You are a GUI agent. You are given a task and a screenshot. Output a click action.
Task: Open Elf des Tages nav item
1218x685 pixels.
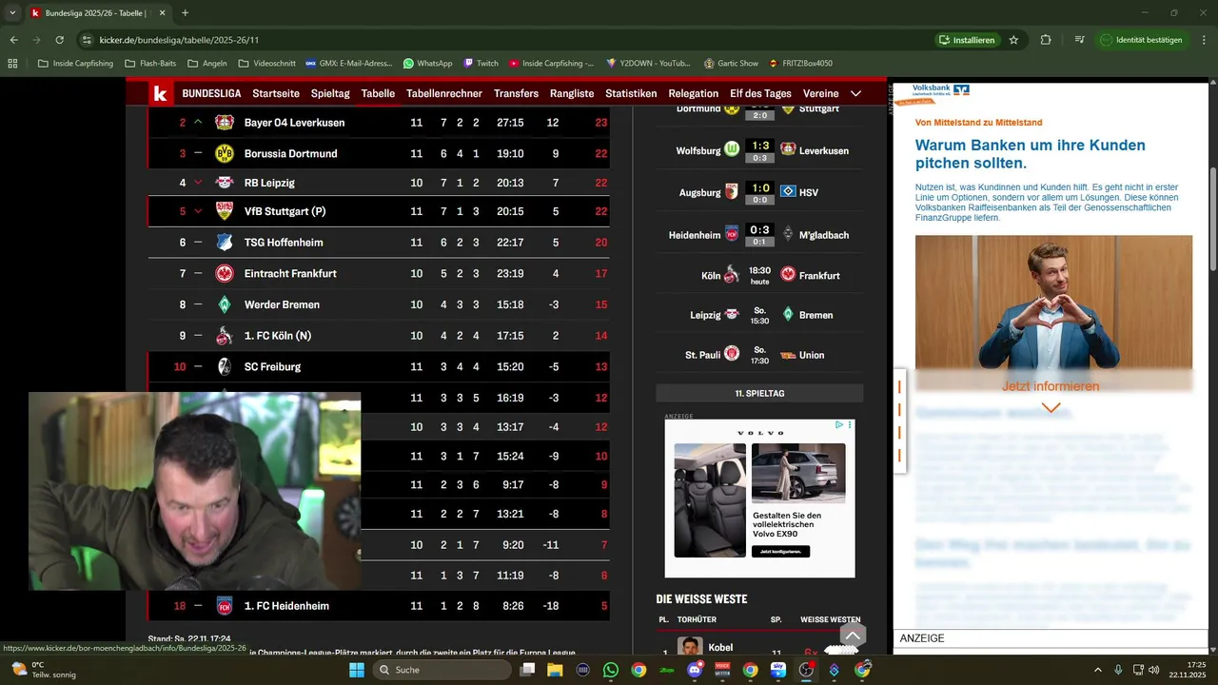760,93
